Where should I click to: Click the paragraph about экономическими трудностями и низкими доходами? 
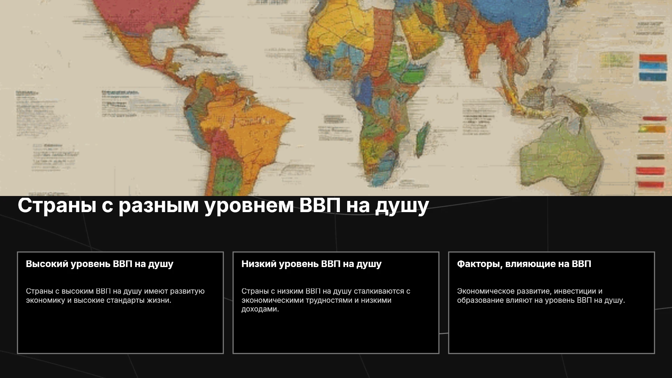(x=326, y=300)
